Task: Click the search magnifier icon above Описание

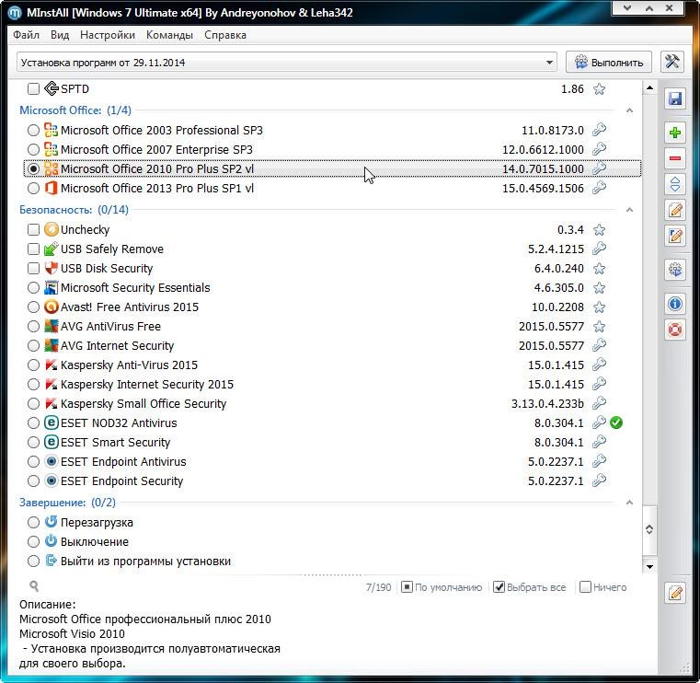Action: [x=34, y=585]
